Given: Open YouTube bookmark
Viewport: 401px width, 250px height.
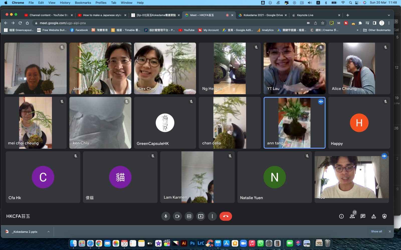Looking at the screenshot, I should (x=186, y=30).
